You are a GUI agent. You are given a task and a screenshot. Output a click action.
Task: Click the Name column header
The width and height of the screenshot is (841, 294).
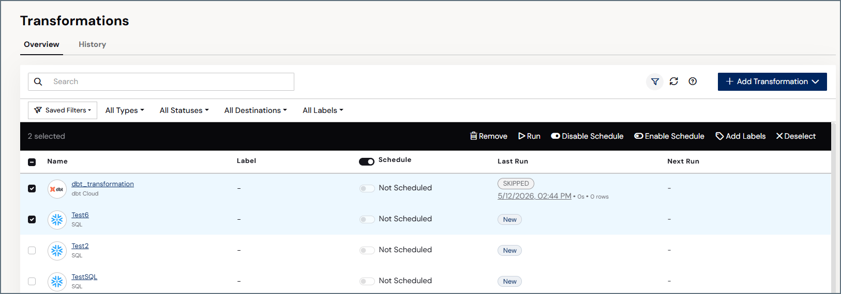coord(57,161)
